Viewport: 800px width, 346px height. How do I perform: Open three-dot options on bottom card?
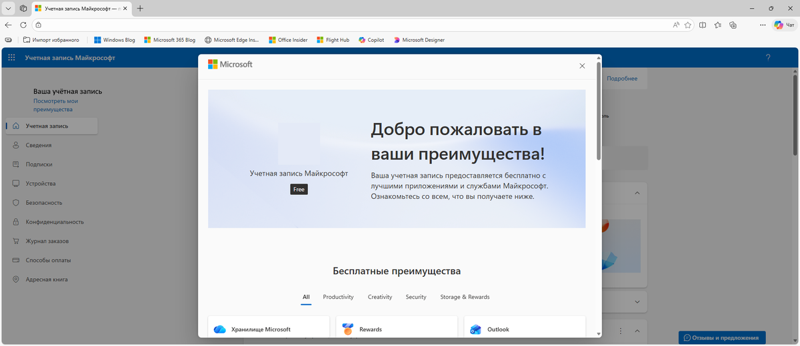click(621, 331)
